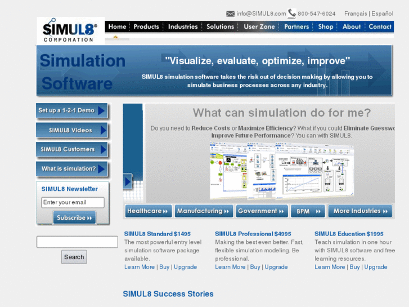Open the Industries menu

(x=183, y=26)
